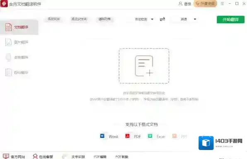Image resolution: width=247 pixels, height=159 pixels.
Task: Open the 官方网站 official website link
Action: [14, 157]
